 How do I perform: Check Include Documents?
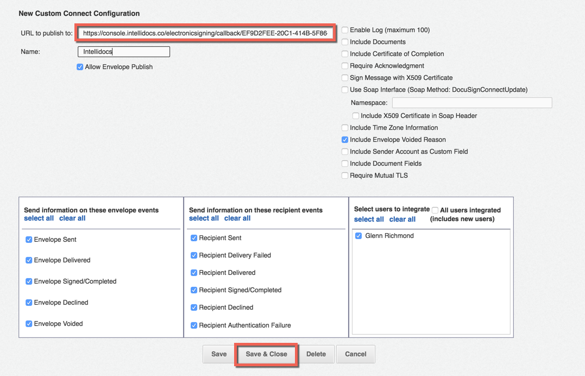[x=345, y=42]
